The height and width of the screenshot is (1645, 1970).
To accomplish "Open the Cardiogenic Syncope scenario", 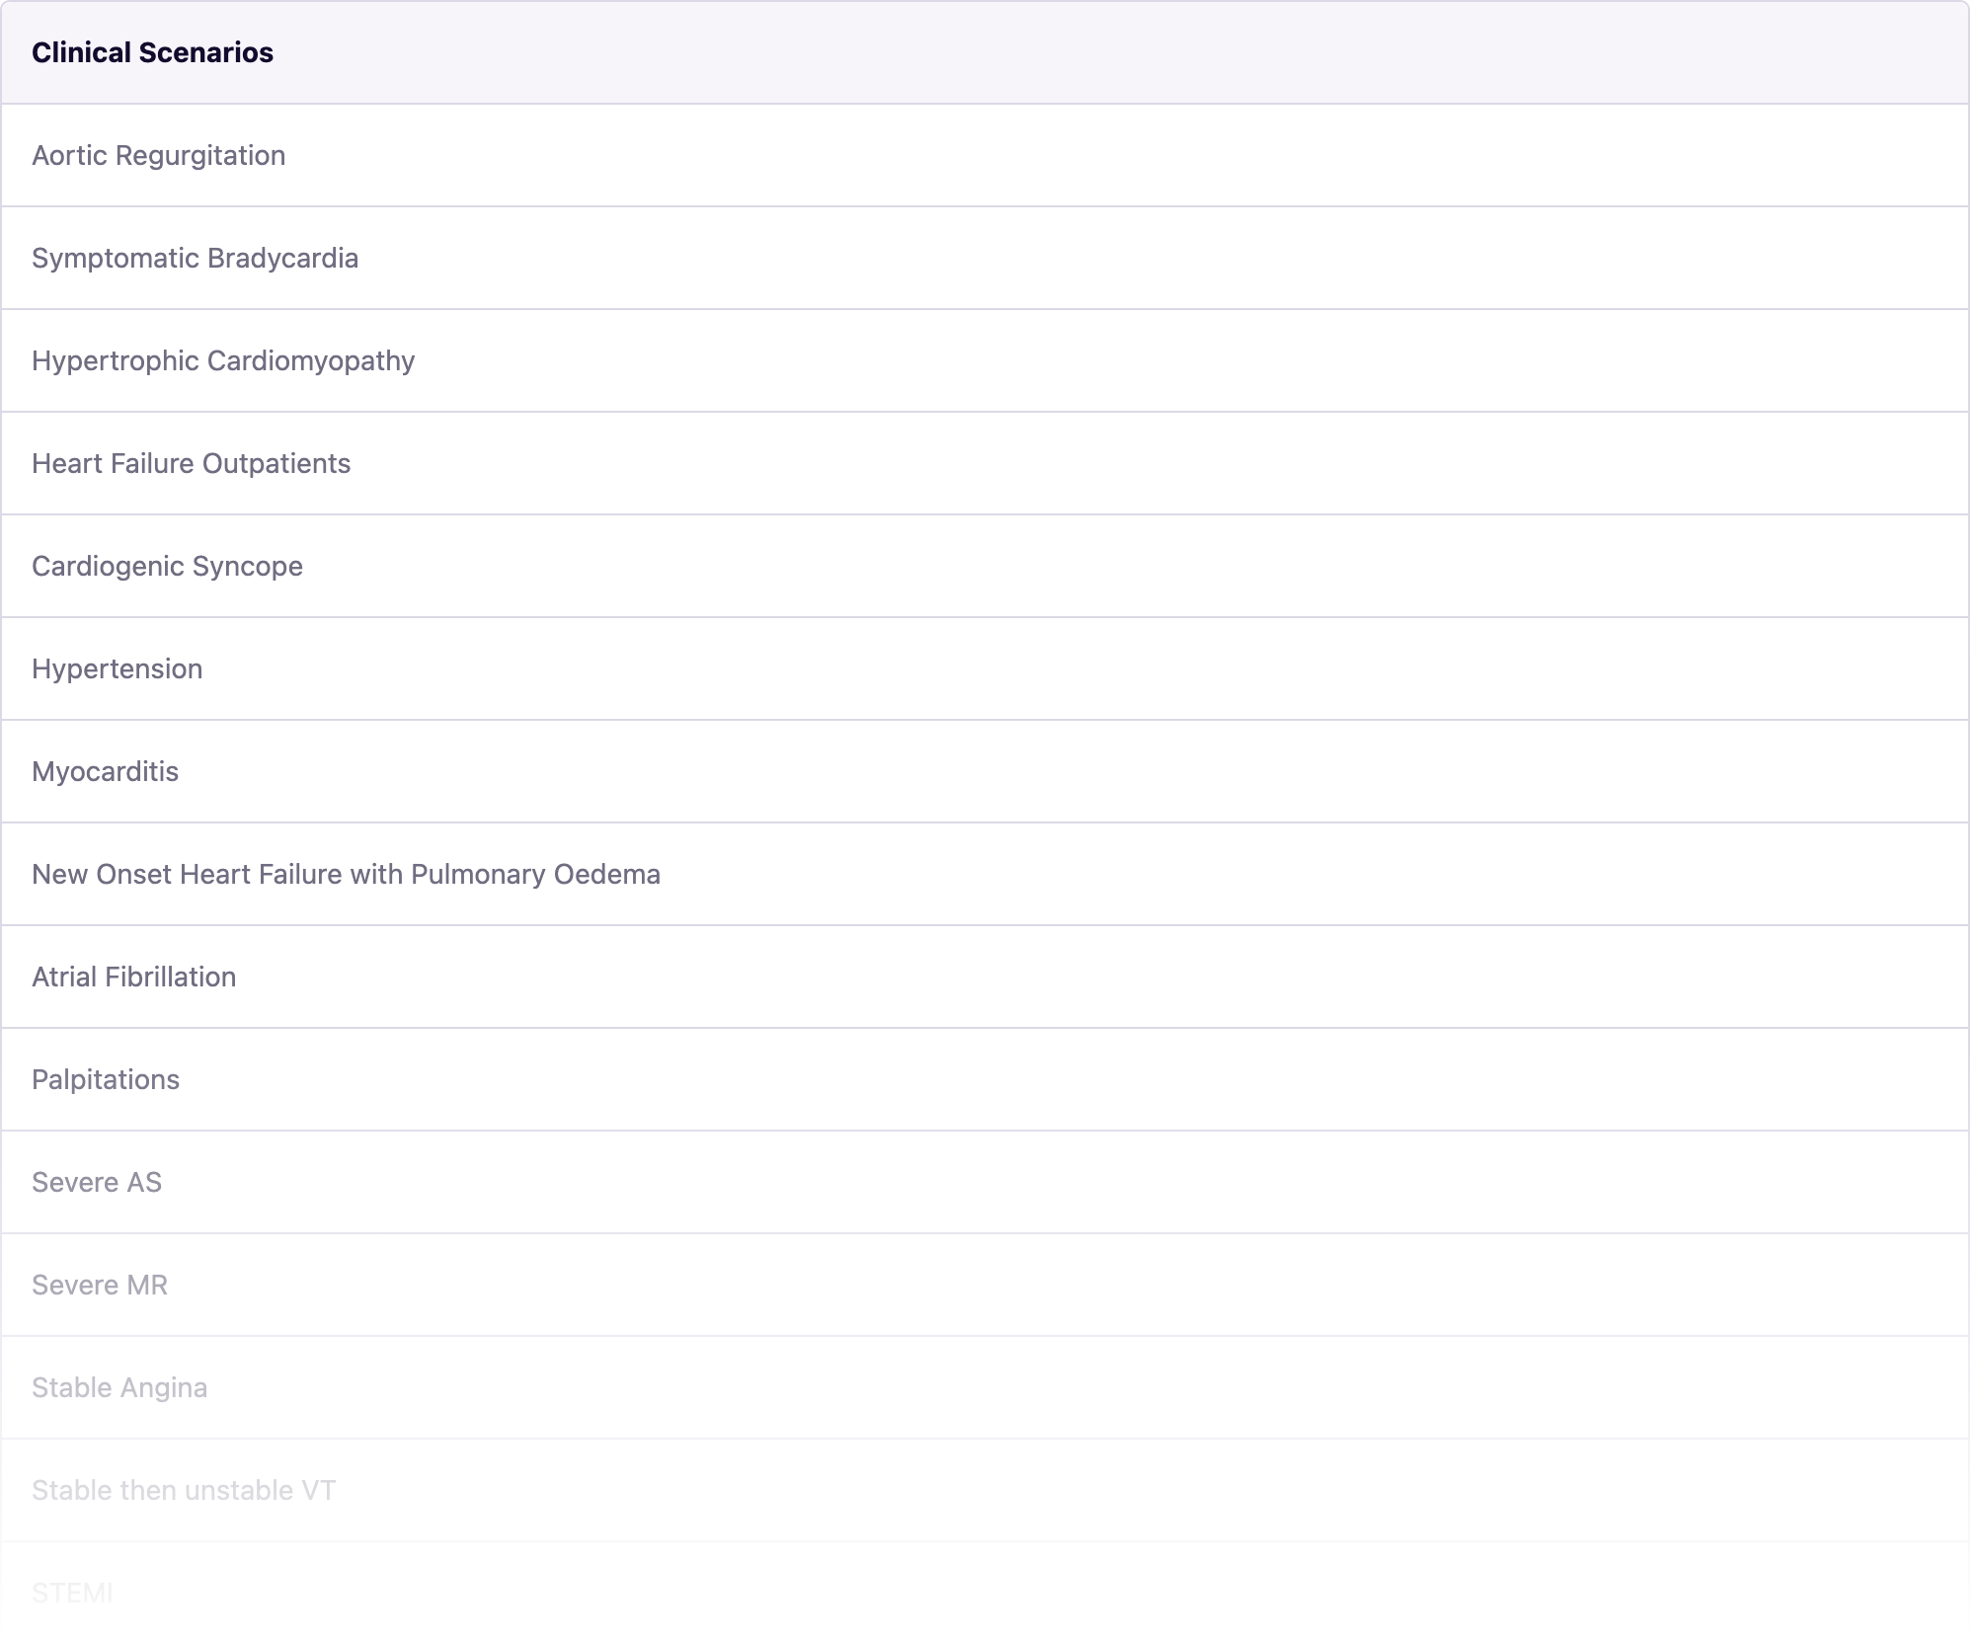I will (167, 567).
